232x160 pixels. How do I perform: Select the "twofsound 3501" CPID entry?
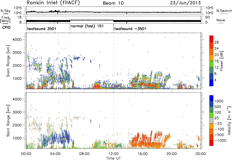click(41, 29)
